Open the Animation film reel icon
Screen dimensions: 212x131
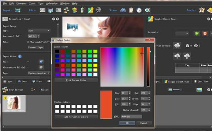[x=99, y=10]
